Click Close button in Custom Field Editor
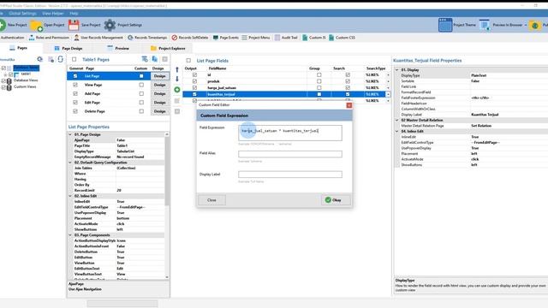This screenshot has height=308, width=548. [x=211, y=200]
